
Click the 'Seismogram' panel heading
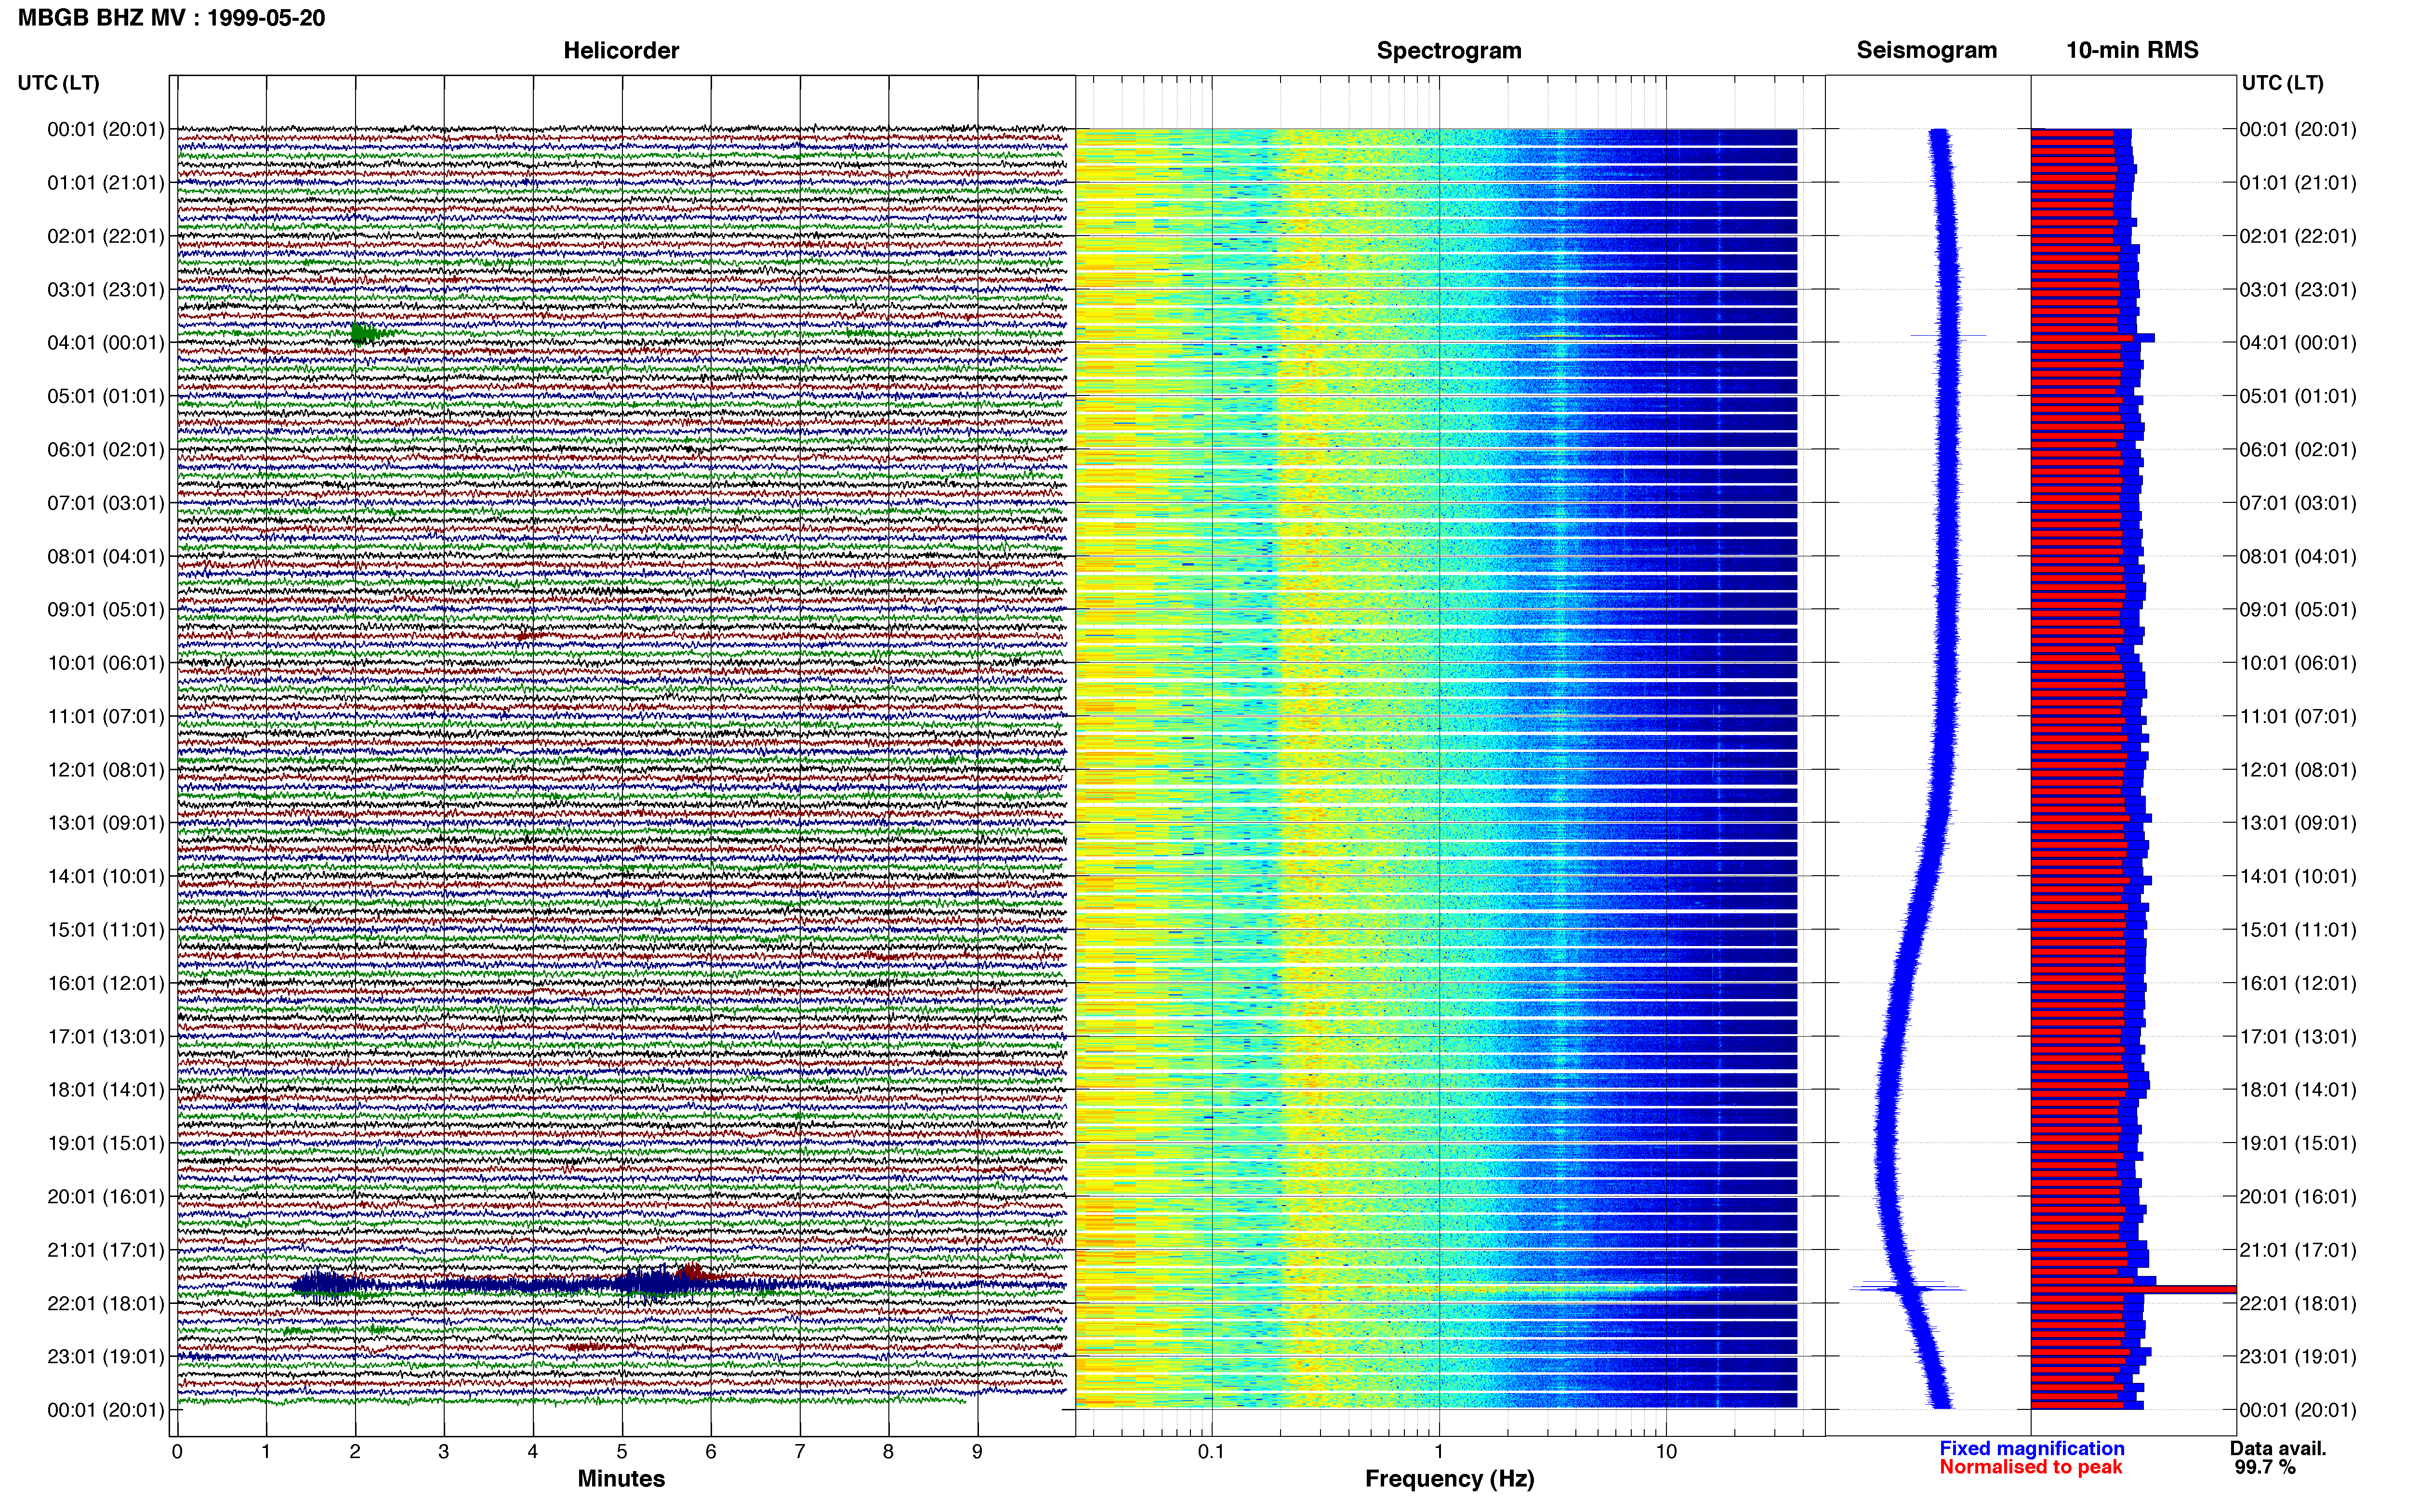point(1926,51)
